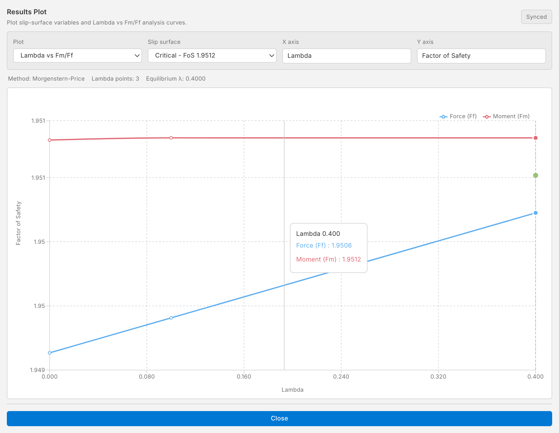Click x-axis tick label 0.080
559x433 pixels.
147,377
